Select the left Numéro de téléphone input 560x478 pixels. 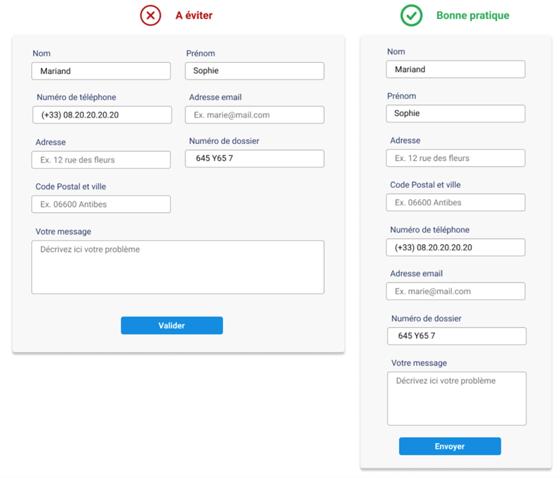point(101,115)
